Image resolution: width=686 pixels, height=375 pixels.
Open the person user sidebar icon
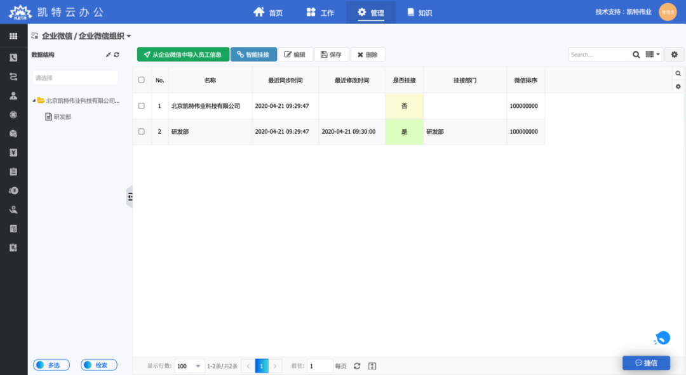13,96
